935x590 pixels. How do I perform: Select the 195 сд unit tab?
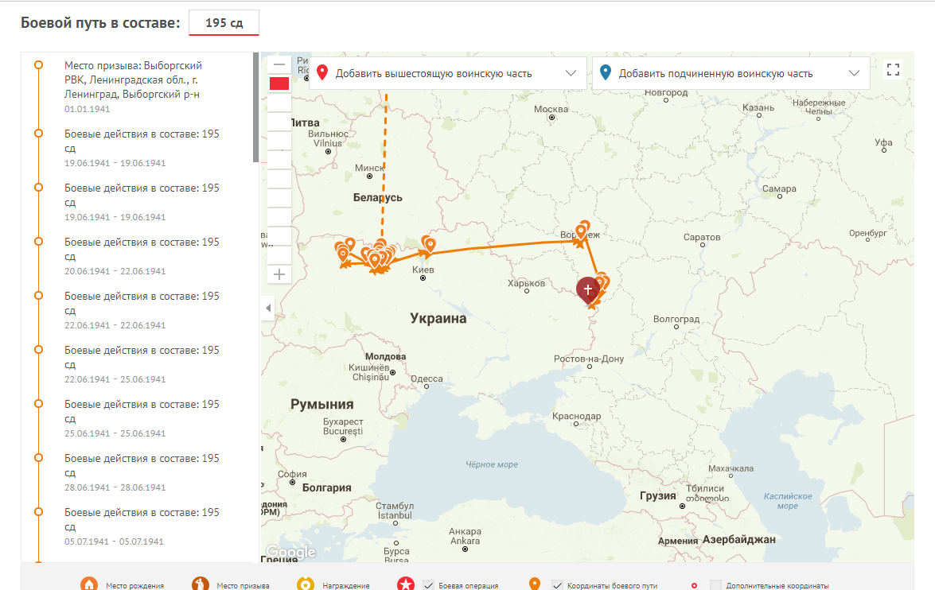(x=224, y=22)
